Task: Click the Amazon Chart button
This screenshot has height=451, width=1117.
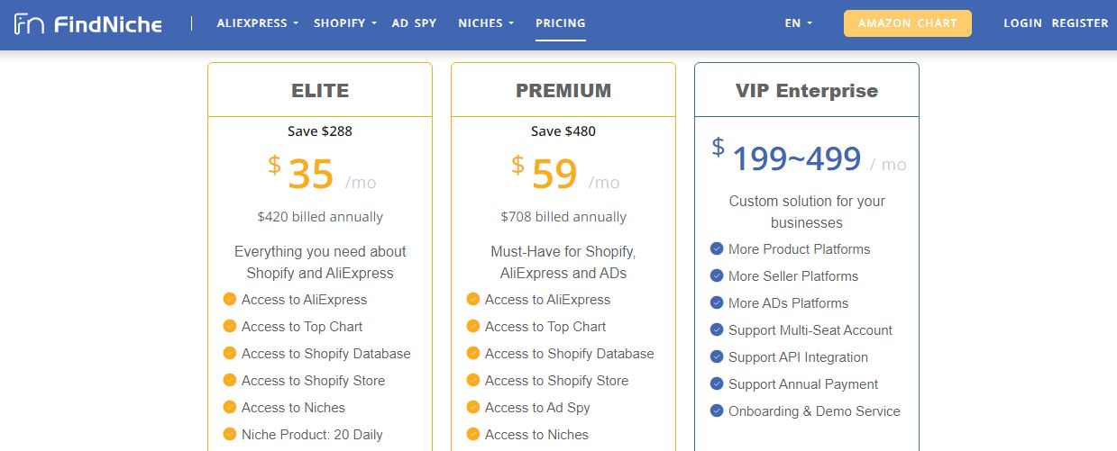Action: 908,23
